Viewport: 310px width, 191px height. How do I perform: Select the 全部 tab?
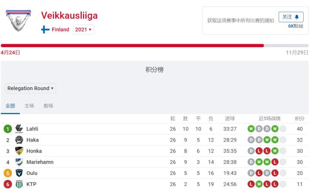pos(10,106)
